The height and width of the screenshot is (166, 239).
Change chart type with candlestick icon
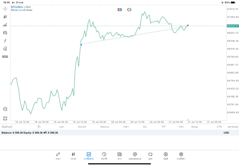point(5,17)
